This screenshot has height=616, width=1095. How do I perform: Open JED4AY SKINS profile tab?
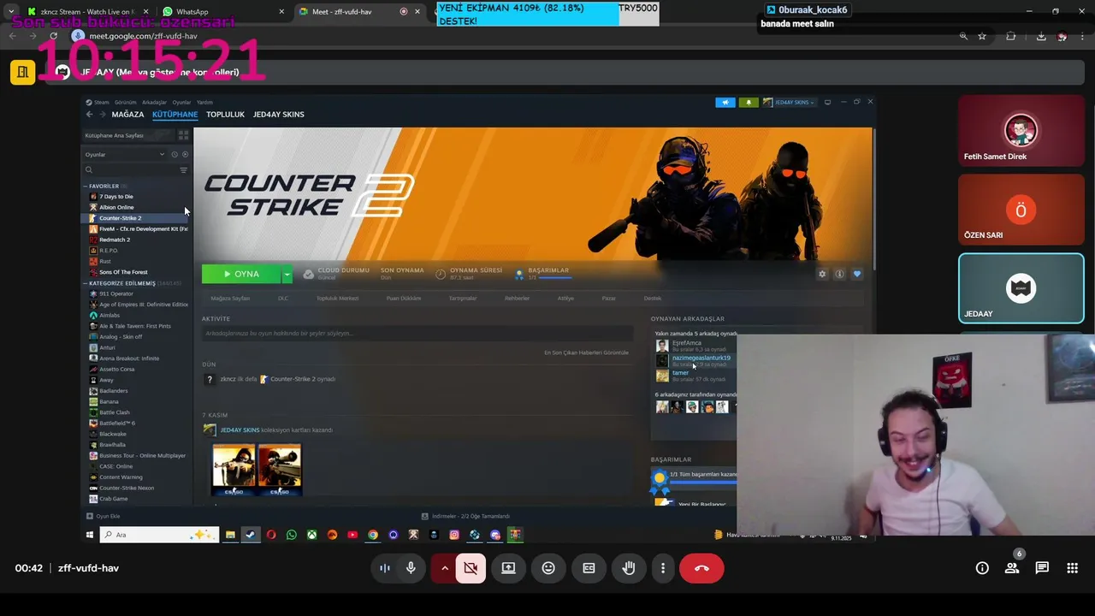(x=278, y=114)
